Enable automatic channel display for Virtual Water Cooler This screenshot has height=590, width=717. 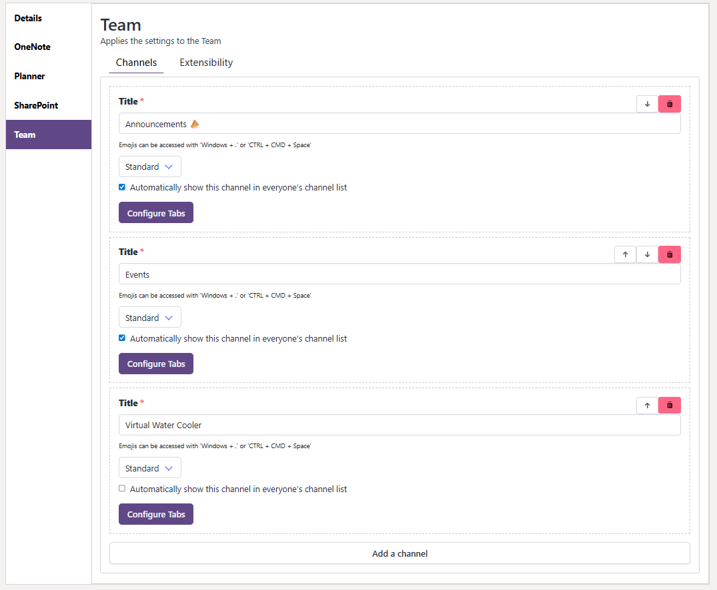122,488
